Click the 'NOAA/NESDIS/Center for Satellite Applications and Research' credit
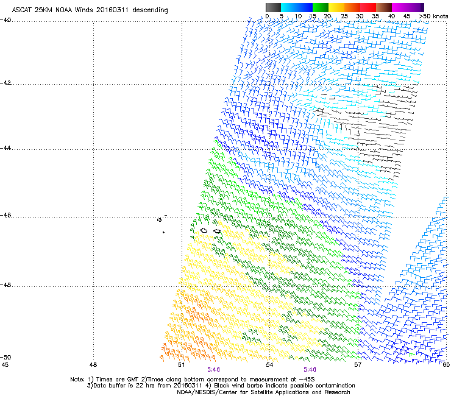Screen dimensions: 451x396 (263, 392)
